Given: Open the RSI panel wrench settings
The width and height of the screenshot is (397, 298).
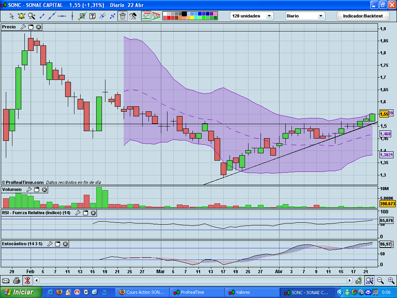Looking at the screenshot, I should coord(77,213).
